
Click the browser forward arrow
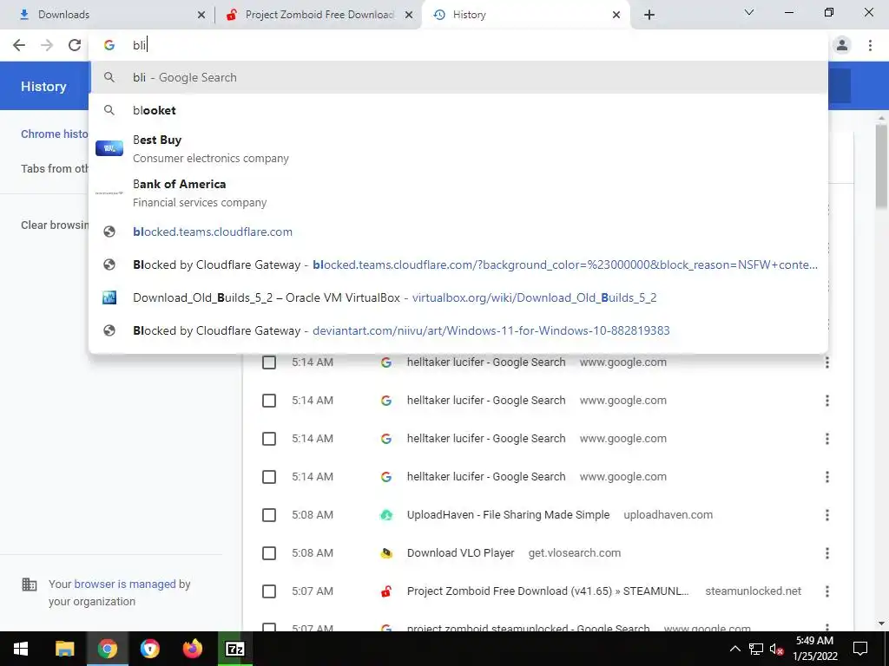tap(47, 45)
